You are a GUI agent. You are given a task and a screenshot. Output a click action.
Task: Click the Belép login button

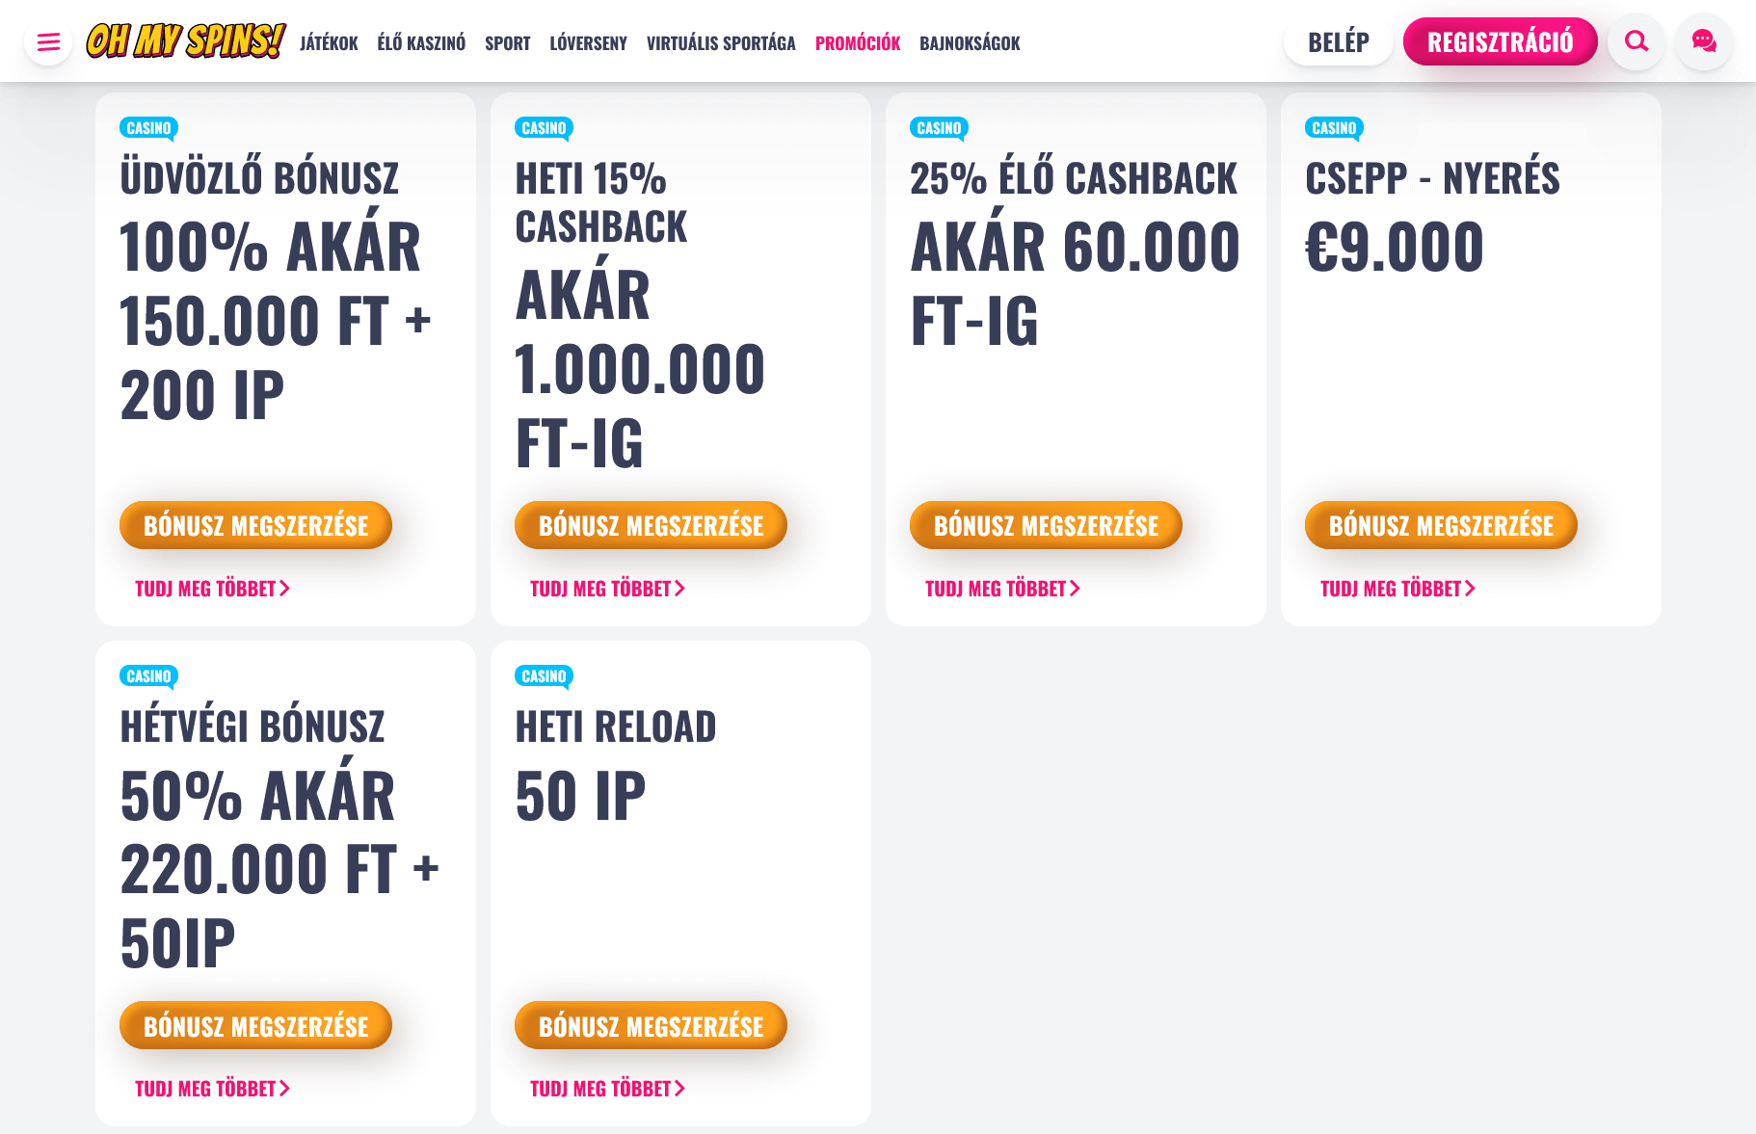click(x=1339, y=42)
